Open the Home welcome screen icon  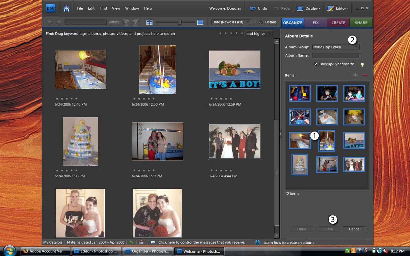pos(66,9)
